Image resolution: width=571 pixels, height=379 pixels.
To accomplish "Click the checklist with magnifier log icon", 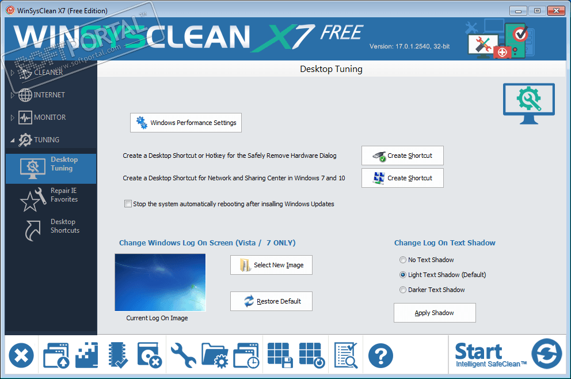I will (346, 355).
